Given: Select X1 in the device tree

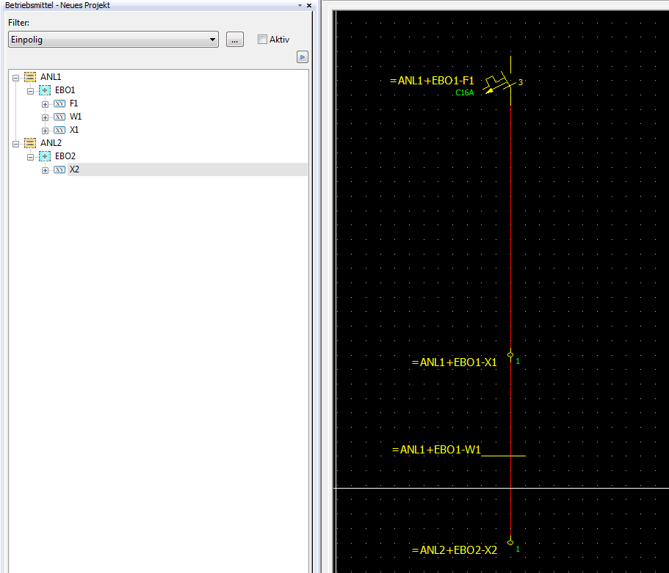Looking at the screenshot, I should tap(74, 130).
